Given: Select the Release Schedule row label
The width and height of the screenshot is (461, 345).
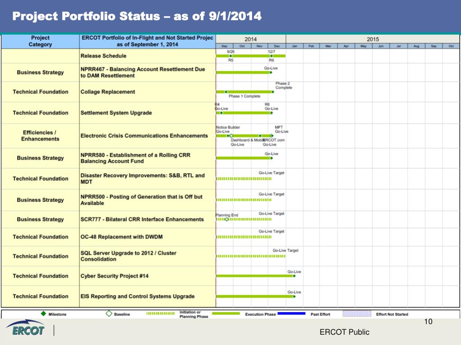Looking at the screenshot, I should pyautogui.click(x=104, y=56).
